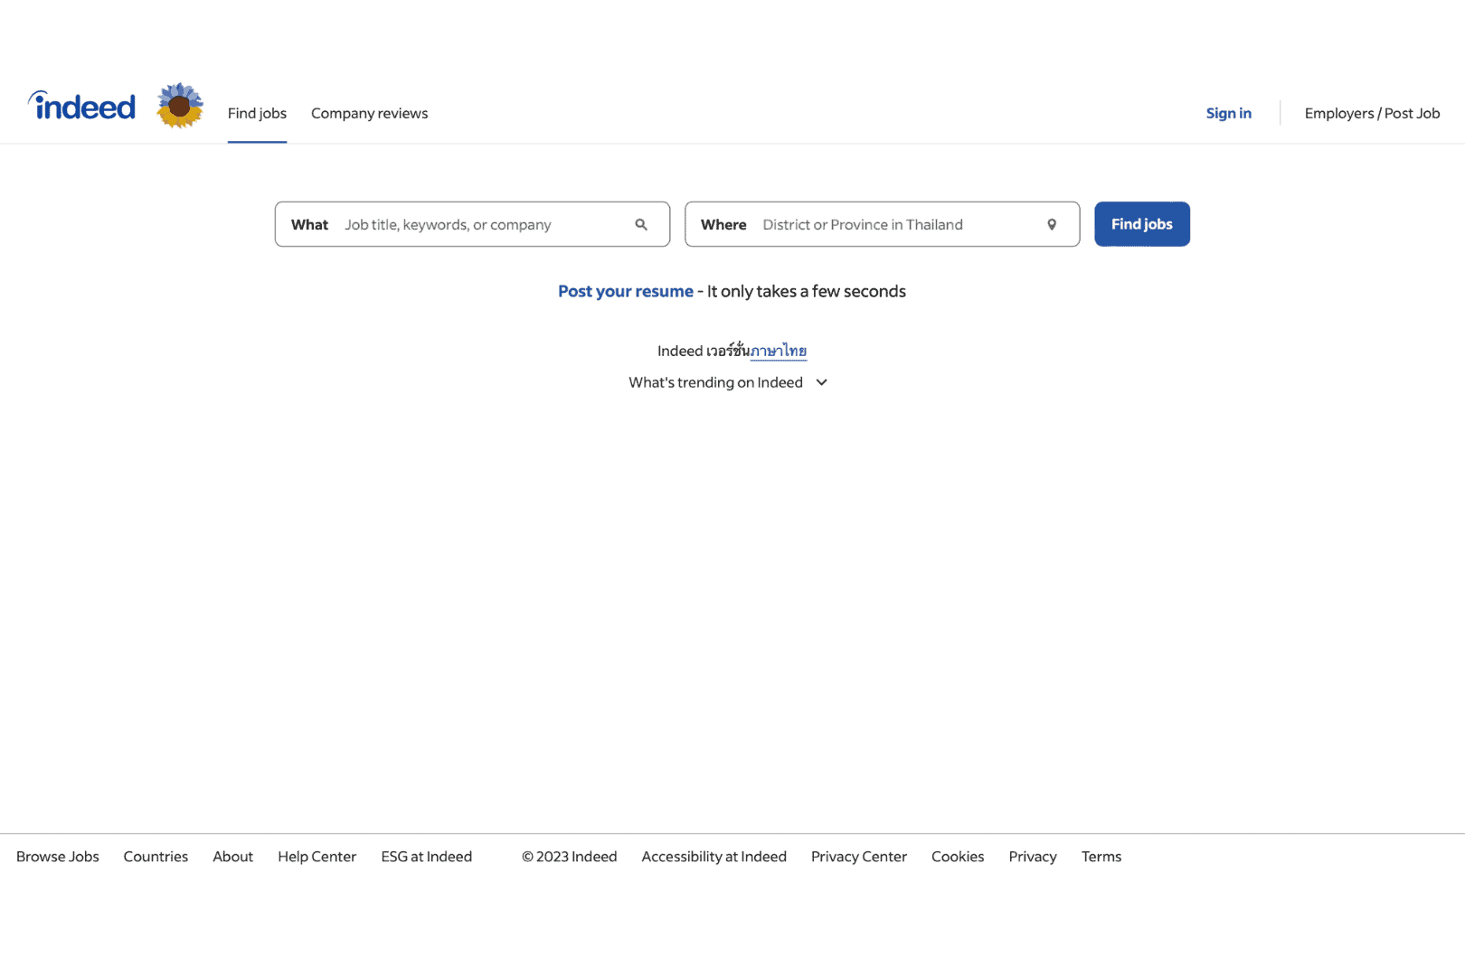Open Countries footer link

156,857
